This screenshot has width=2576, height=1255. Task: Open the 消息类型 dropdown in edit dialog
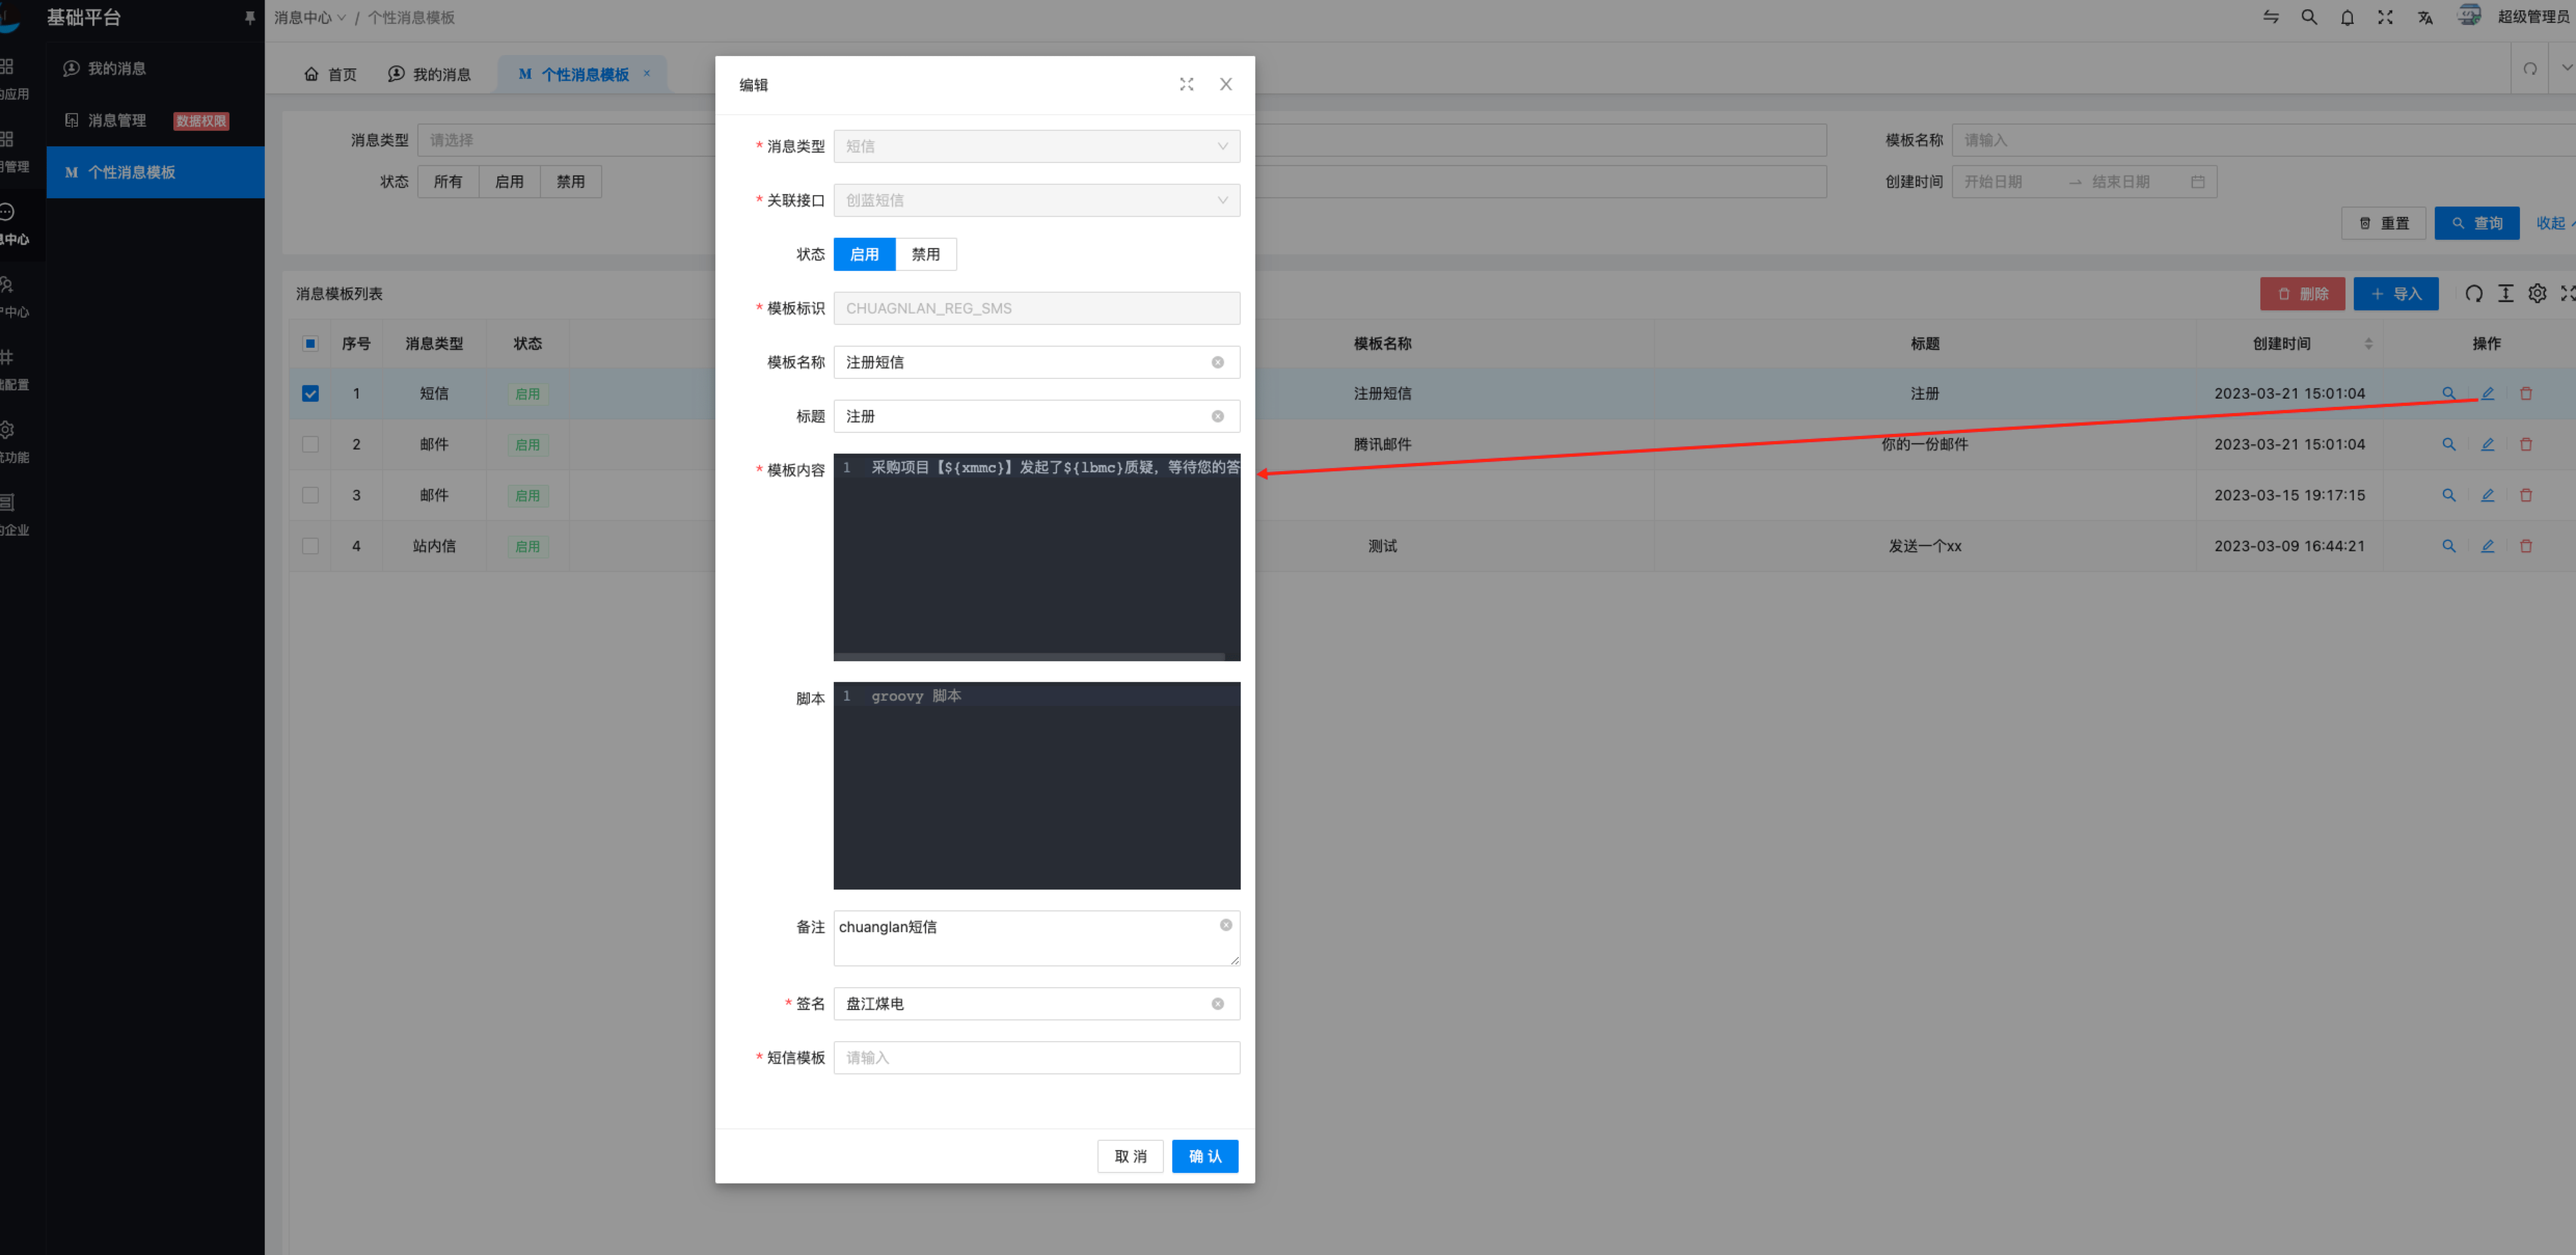click(1036, 146)
